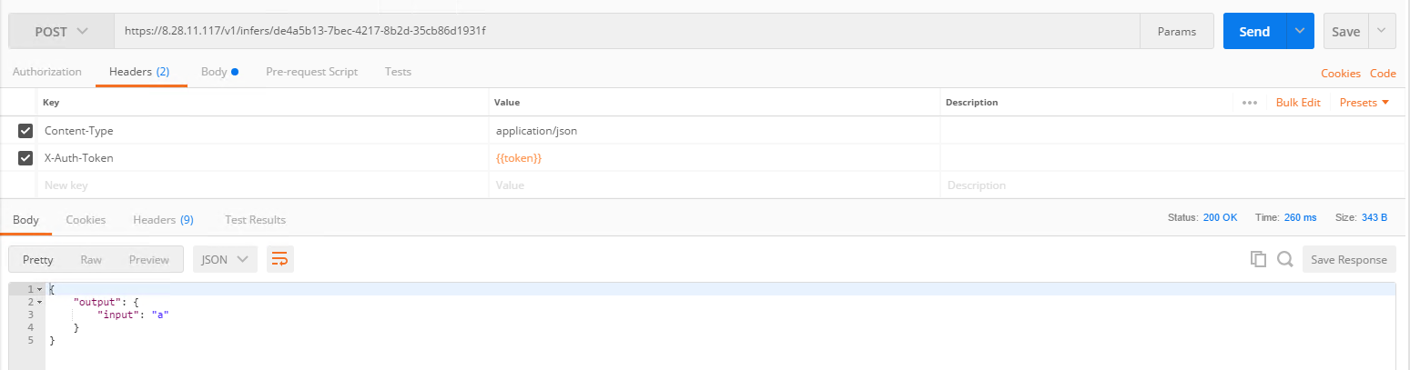The width and height of the screenshot is (1410, 370).
Task: Expand the Send button arrow menu
Action: click(x=1299, y=31)
